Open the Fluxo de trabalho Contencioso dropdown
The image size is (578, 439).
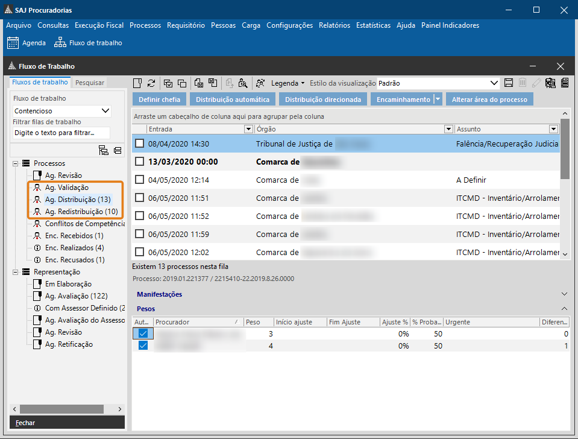[x=106, y=111]
